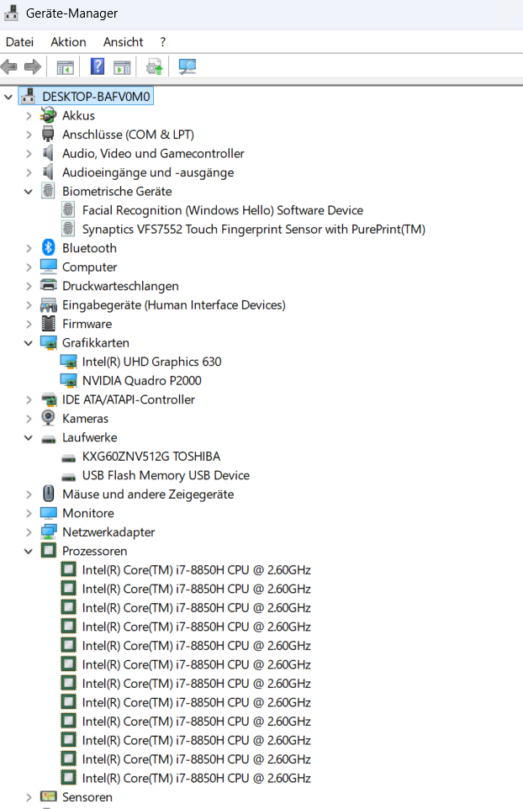This screenshot has height=809, width=523.
Task: Expand the Kameras category
Action: (29, 419)
